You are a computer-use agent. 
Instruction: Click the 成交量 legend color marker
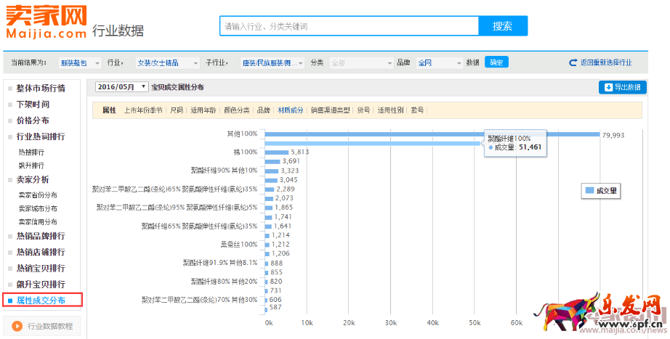click(x=589, y=190)
